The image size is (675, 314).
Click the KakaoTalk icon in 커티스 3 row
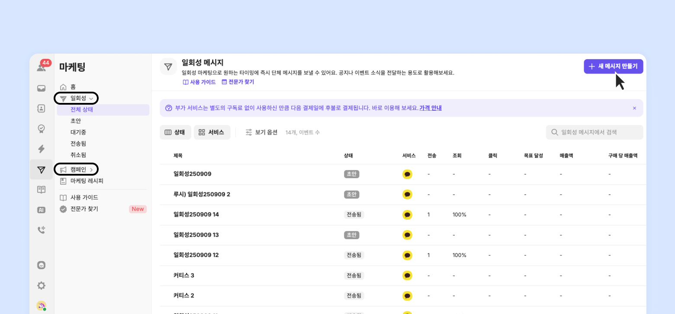click(407, 276)
